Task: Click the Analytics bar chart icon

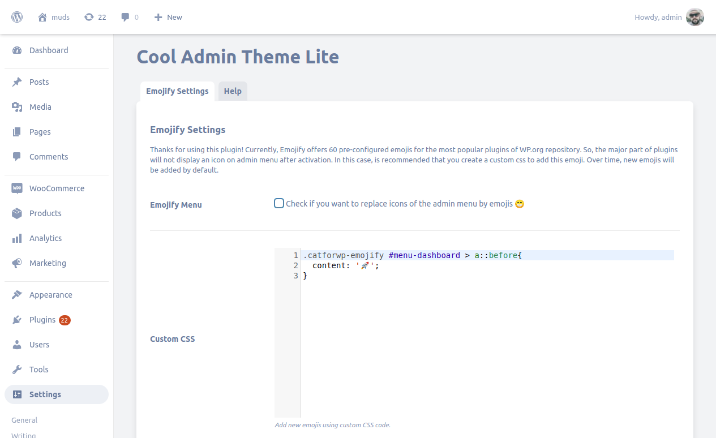Action: point(17,238)
